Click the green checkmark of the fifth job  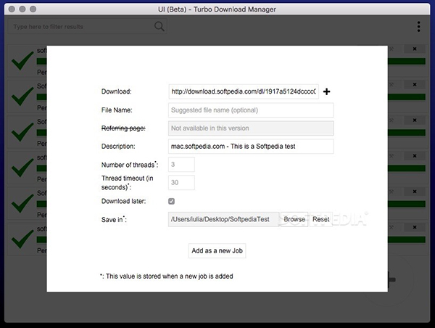pyautogui.click(x=22, y=204)
